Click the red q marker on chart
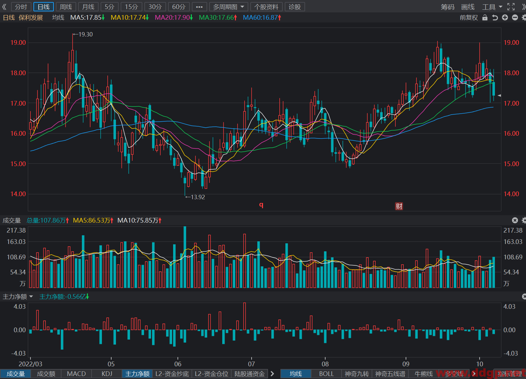The width and height of the screenshot is (526, 379). tap(261, 205)
